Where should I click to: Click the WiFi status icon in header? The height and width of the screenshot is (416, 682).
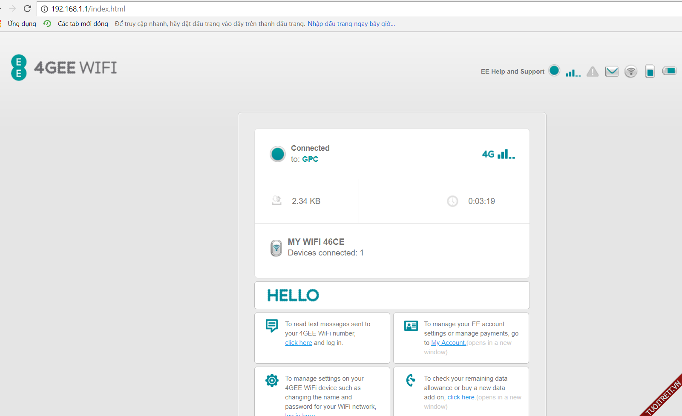tap(631, 72)
